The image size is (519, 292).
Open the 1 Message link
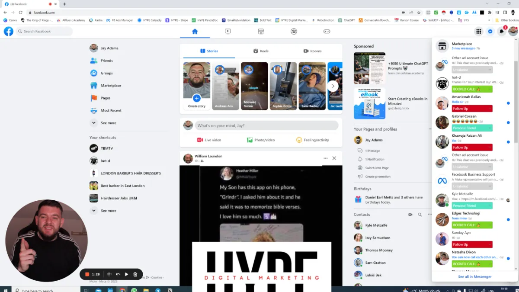[372, 151]
